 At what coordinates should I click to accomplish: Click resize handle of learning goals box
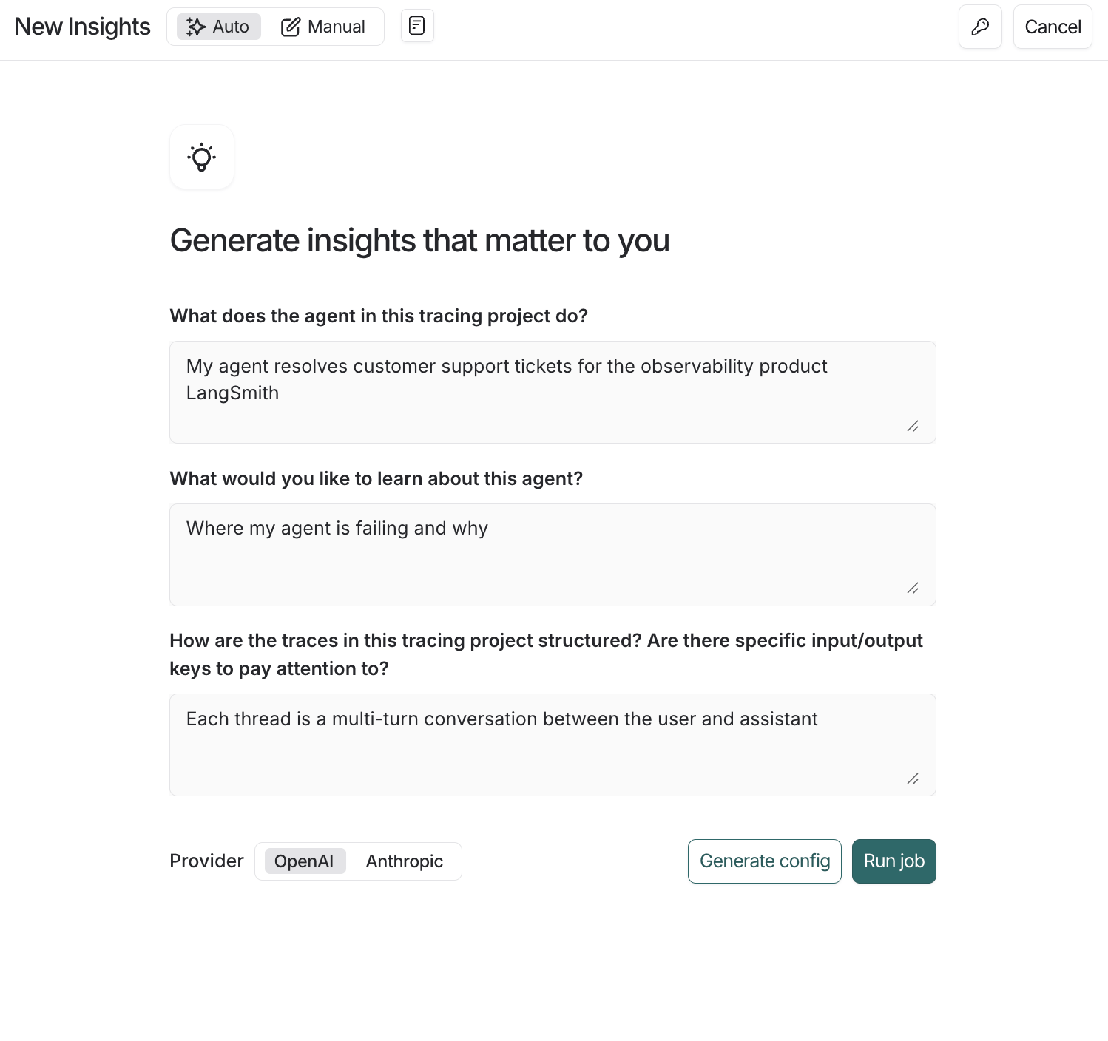(913, 589)
